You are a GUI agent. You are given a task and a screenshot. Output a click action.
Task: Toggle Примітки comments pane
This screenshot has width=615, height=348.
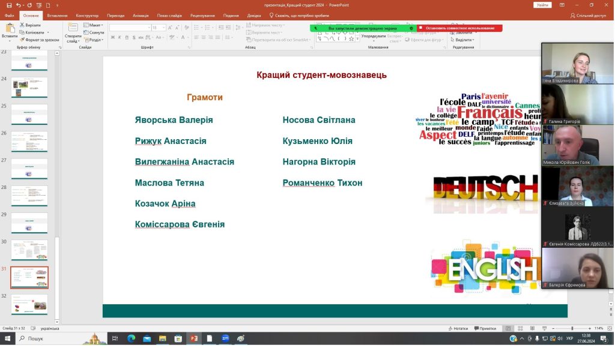pyautogui.click(x=485, y=328)
